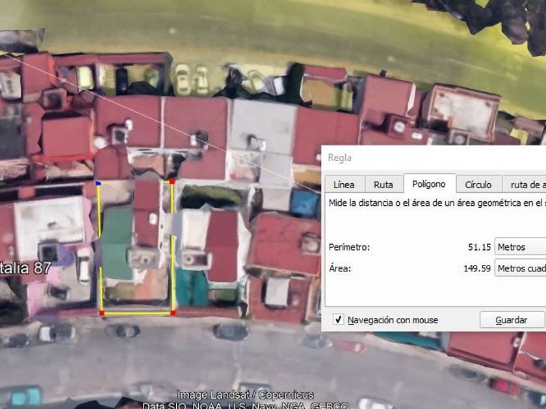Viewport: 546px width, 409px height.
Task: Click the perimeter value 51.15
Action: [479, 247]
